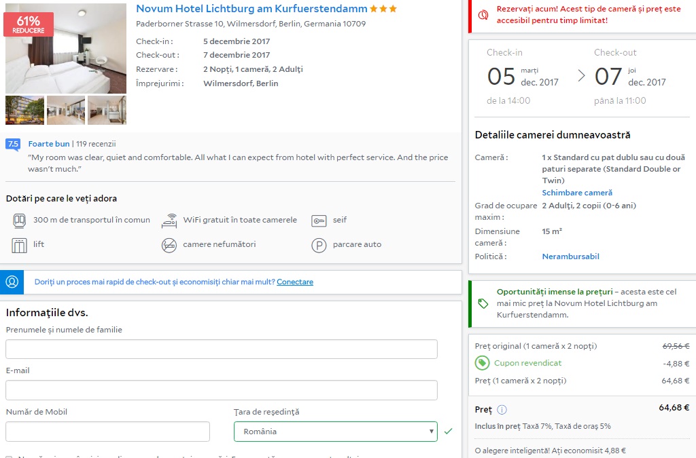Click the green price tag icon
Image resolution: width=696 pixels, height=458 pixels.
click(483, 303)
